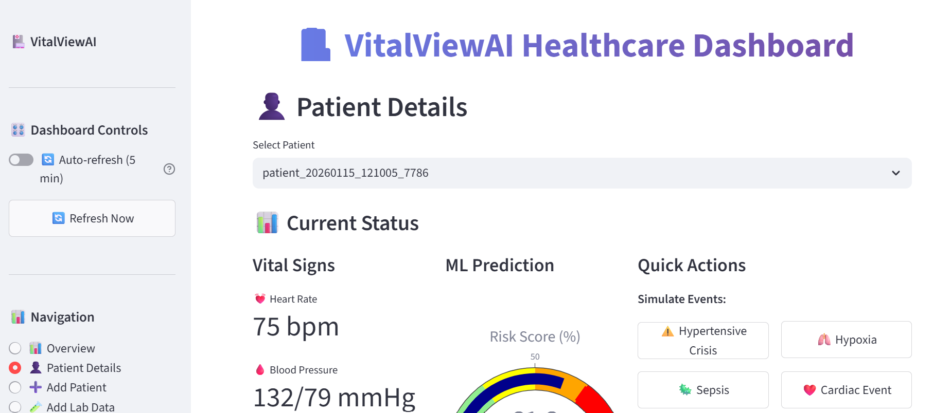This screenshot has height=413, width=933.
Task: Click the Sepsis simulate event button
Action: point(702,390)
